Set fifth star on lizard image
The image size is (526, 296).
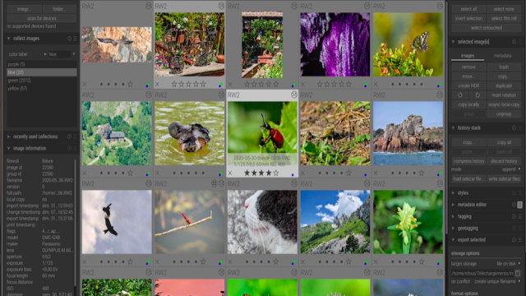[348, 173]
